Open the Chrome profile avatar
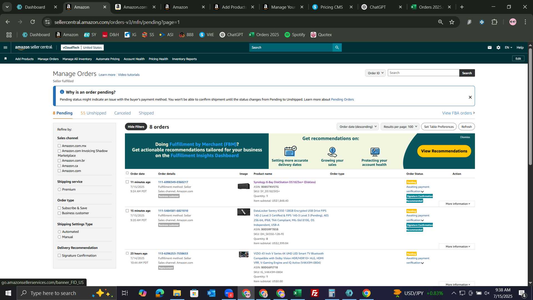The image size is (533, 300). (513, 22)
